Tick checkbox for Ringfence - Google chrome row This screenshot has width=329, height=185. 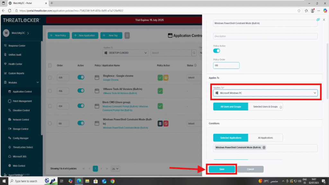pos(50,78)
